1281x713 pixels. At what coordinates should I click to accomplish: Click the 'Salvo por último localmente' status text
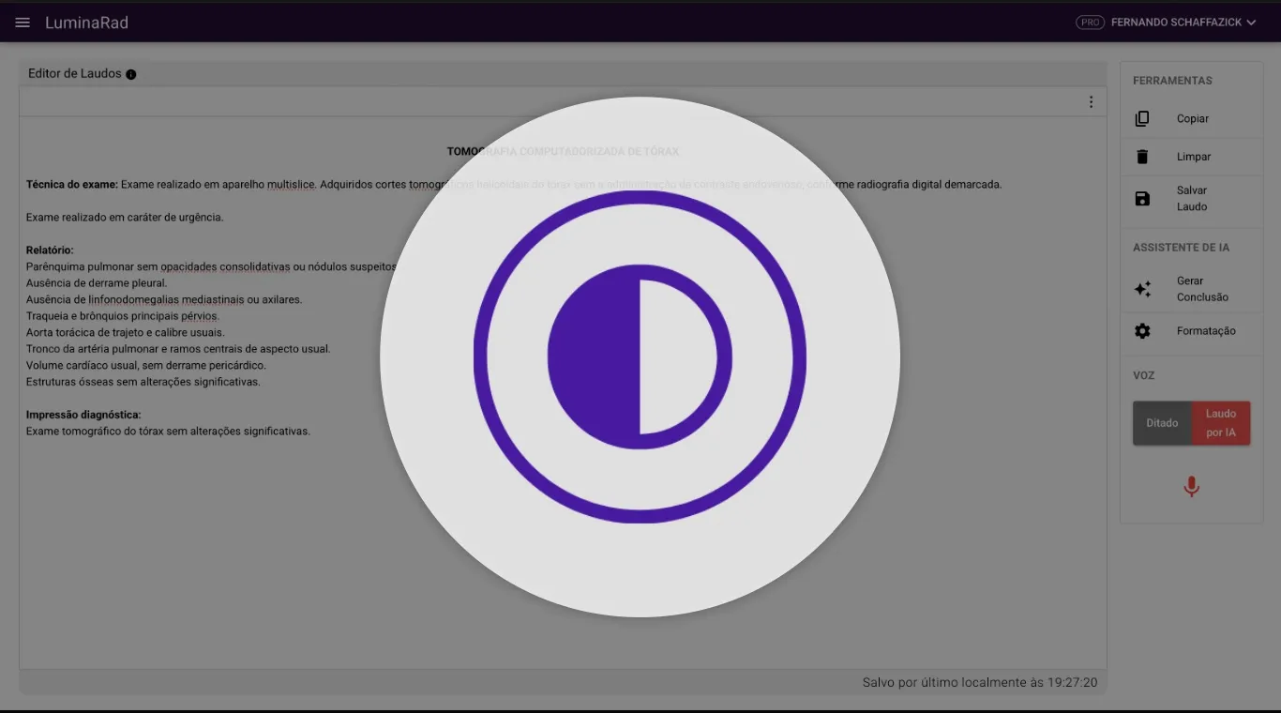(980, 683)
